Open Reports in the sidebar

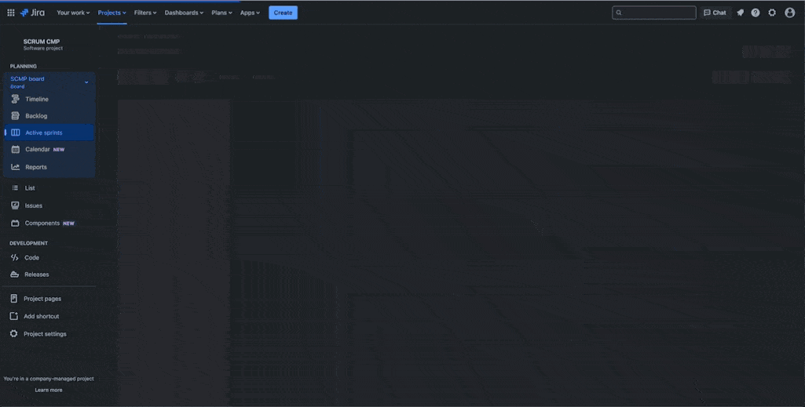[36, 167]
